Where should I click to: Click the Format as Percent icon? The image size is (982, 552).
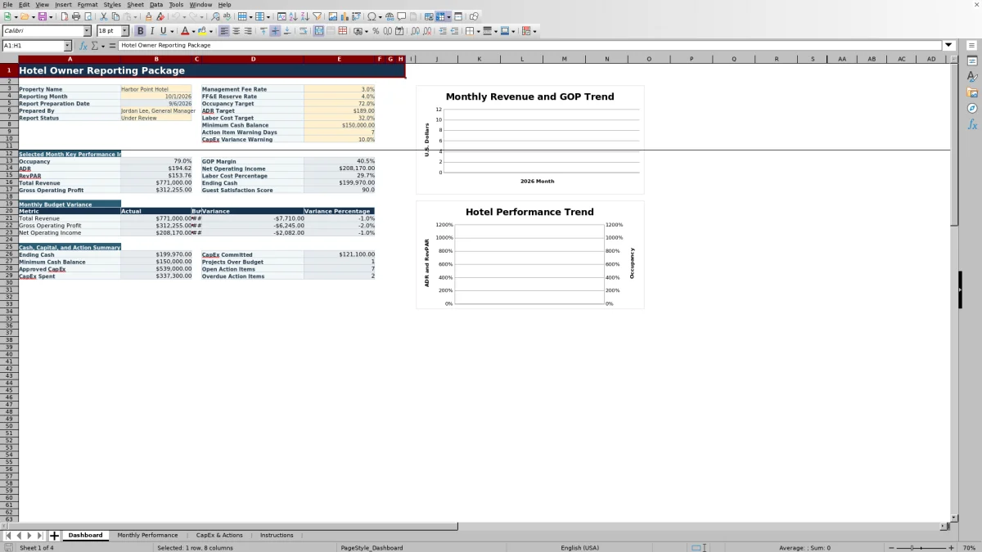point(376,31)
